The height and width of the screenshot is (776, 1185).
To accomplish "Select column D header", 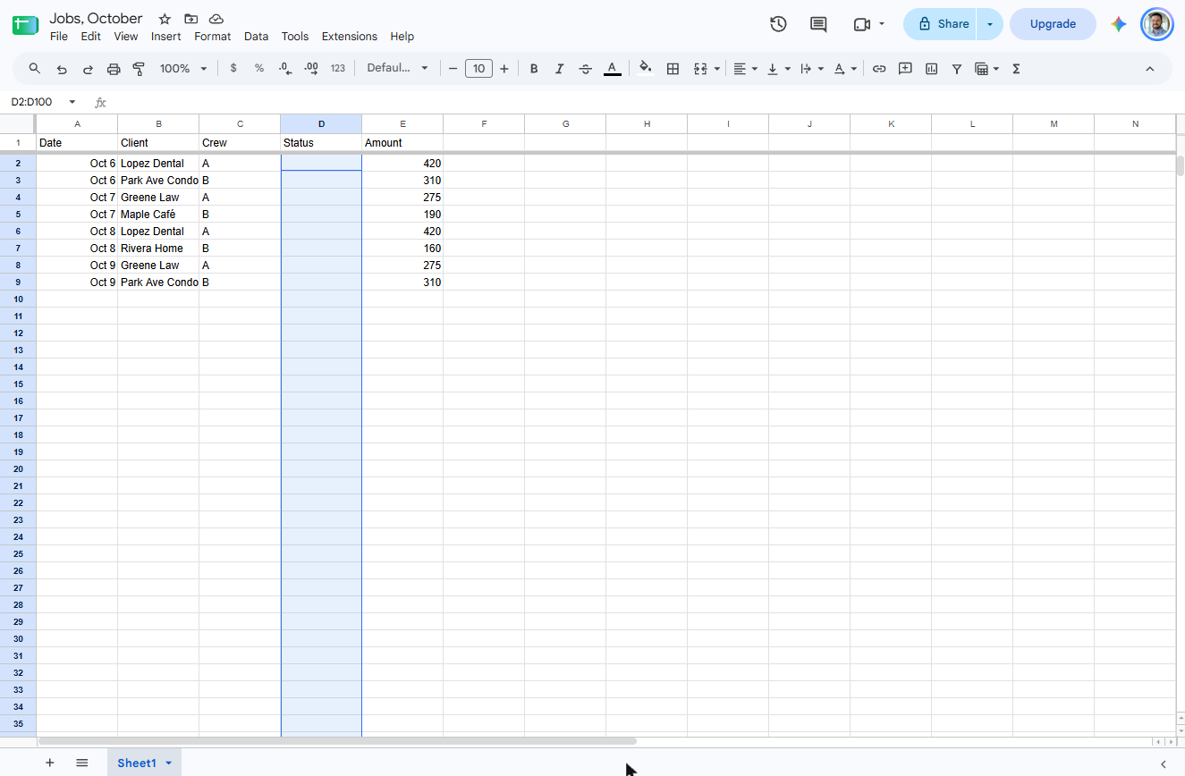I will [321, 123].
